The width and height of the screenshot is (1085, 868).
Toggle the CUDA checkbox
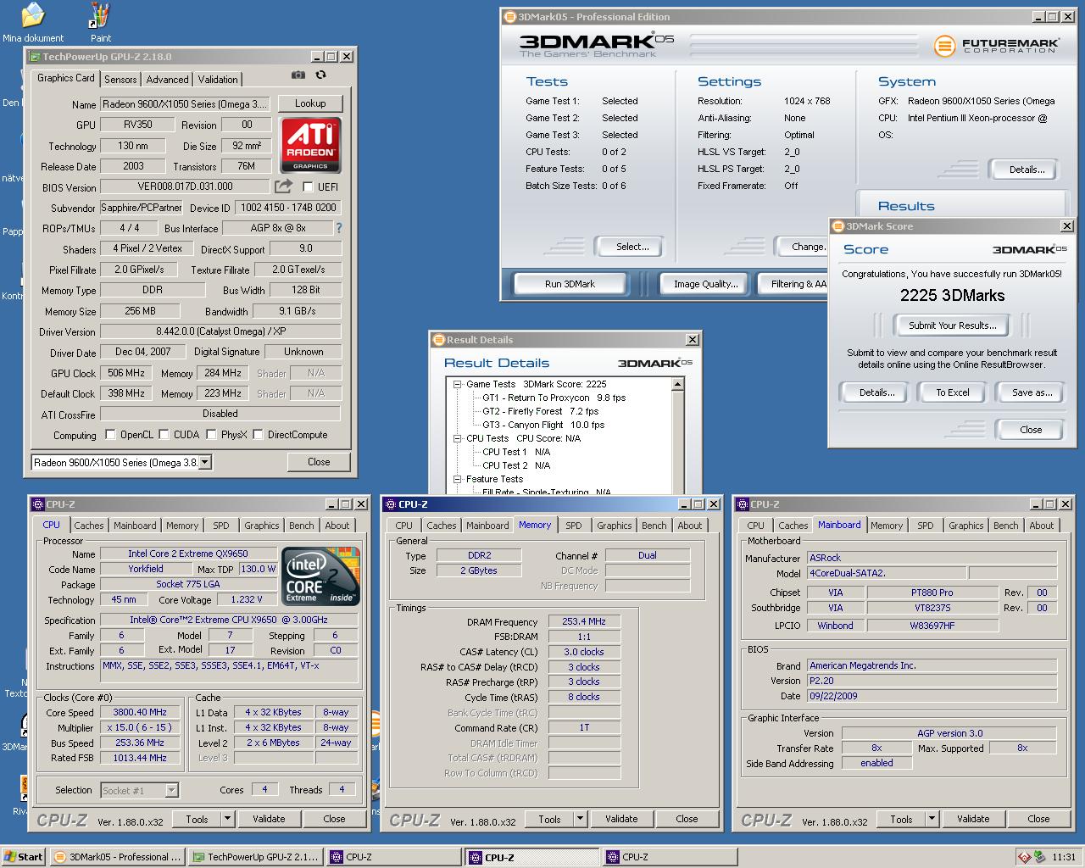(164, 435)
